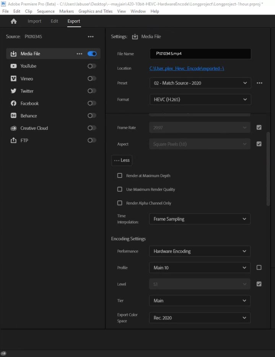Enable the FTP export toggle

point(92,140)
